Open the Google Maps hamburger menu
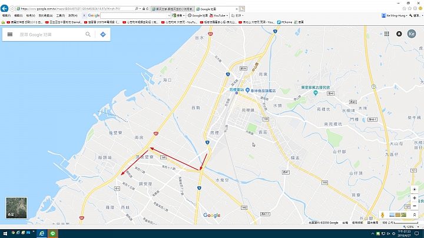 pos(10,35)
